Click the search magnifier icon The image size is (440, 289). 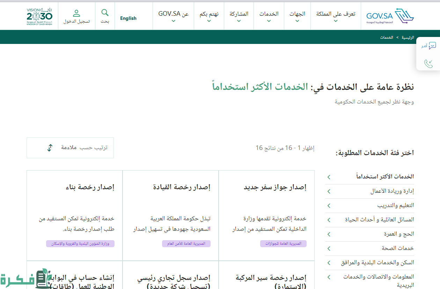tap(105, 13)
